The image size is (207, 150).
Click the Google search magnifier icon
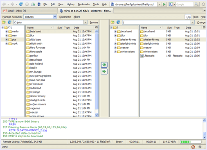point(196,5)
